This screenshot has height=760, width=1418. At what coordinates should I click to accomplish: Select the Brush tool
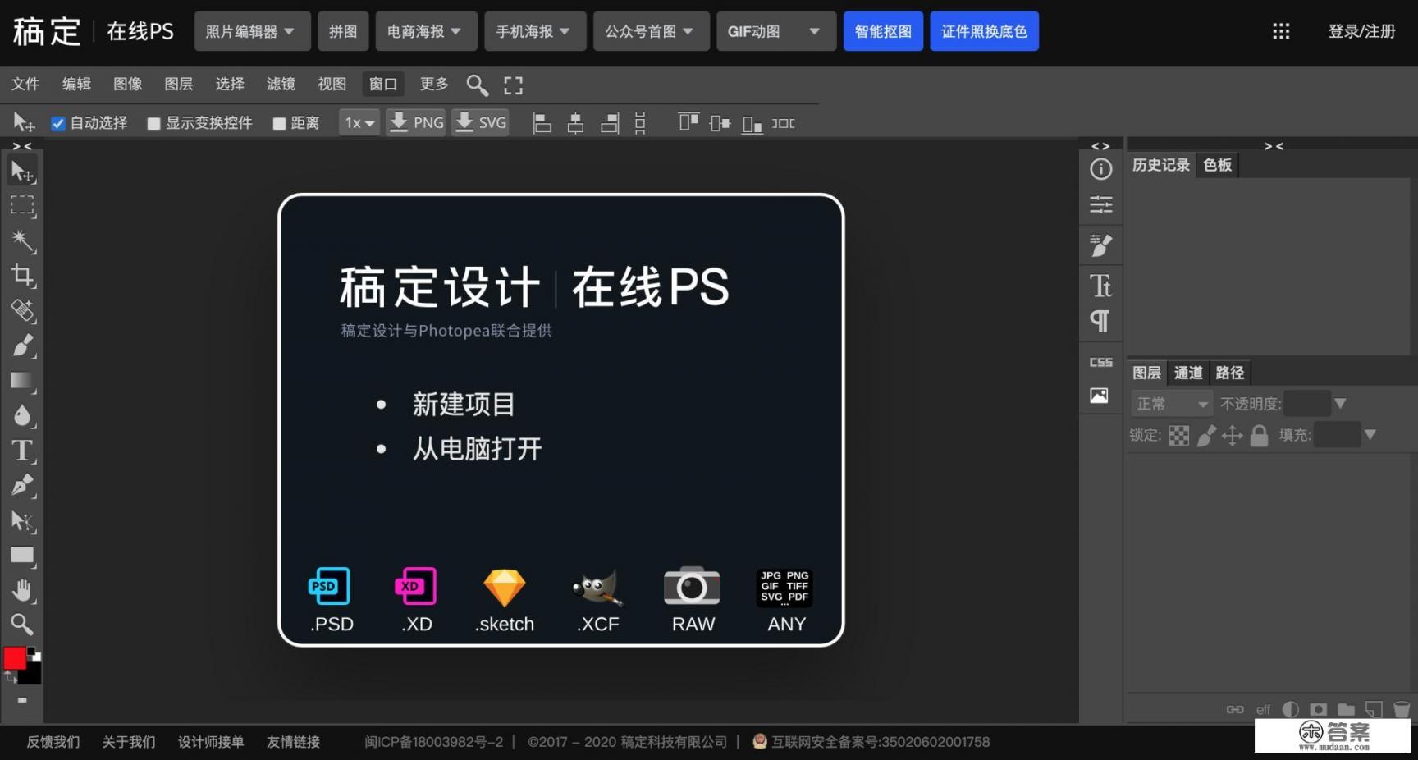tap(22, 346)
